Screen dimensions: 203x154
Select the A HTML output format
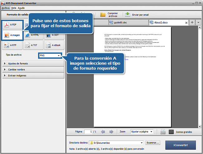click(x=33, y=35)
